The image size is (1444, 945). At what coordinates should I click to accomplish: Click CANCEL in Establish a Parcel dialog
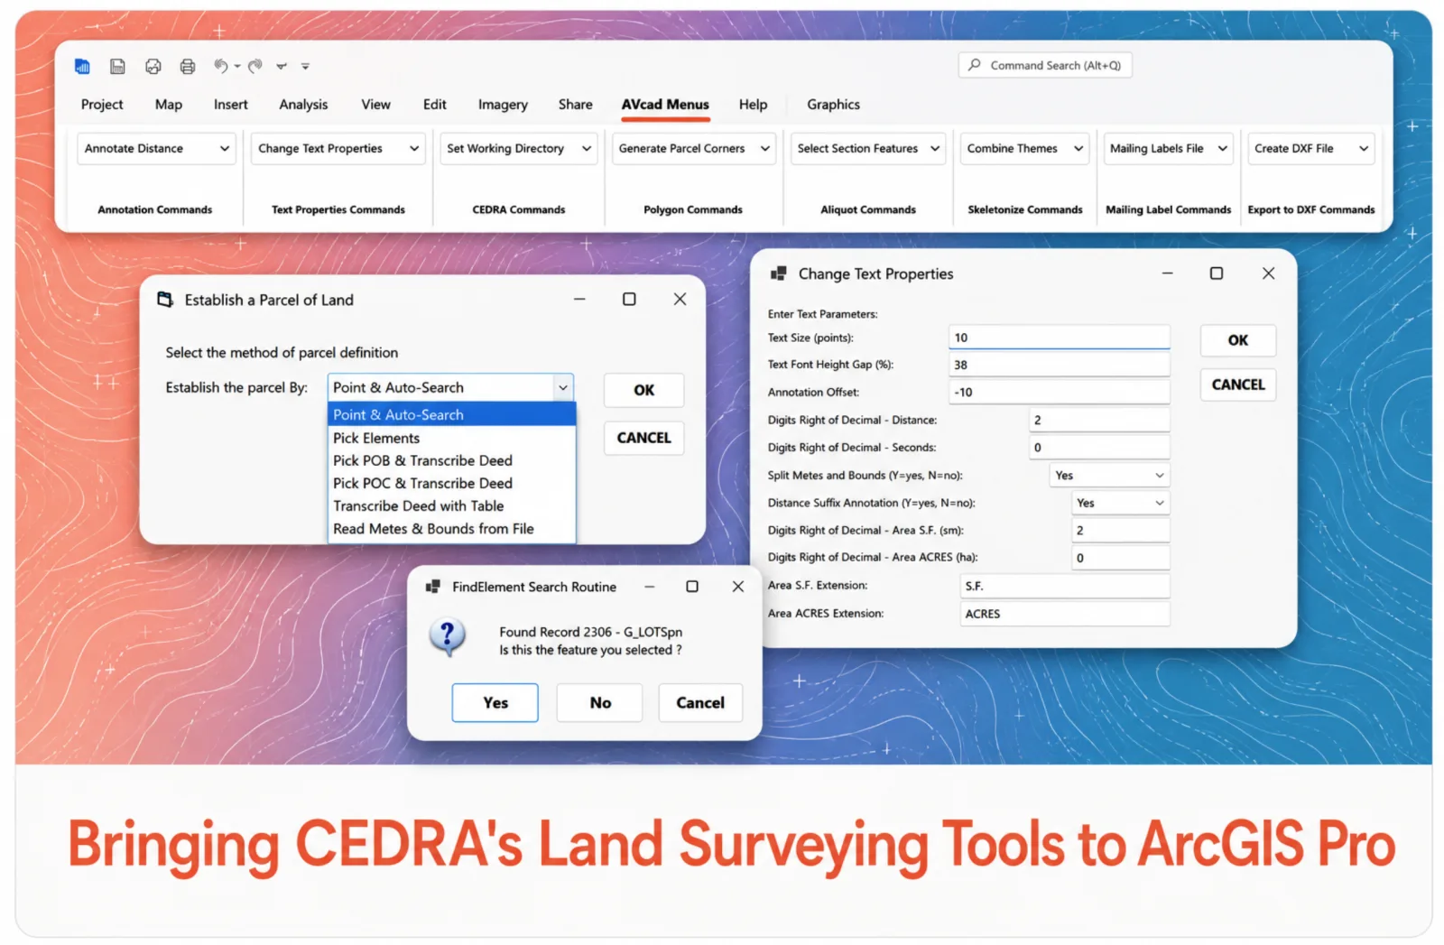click(x=643, y=438)
